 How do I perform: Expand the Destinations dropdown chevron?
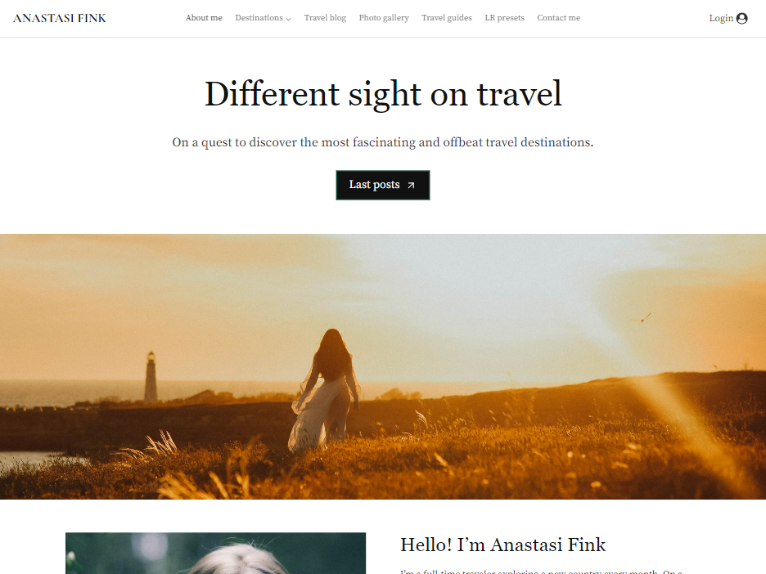[x=288, y=19]
